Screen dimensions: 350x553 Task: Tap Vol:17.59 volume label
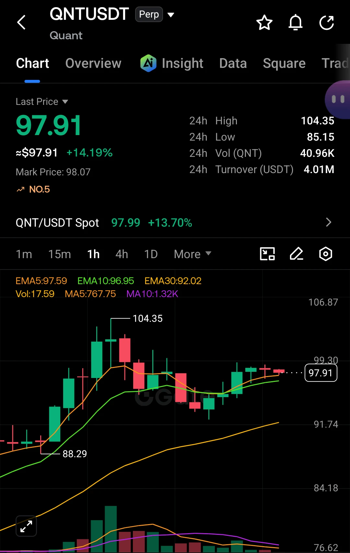35,294
